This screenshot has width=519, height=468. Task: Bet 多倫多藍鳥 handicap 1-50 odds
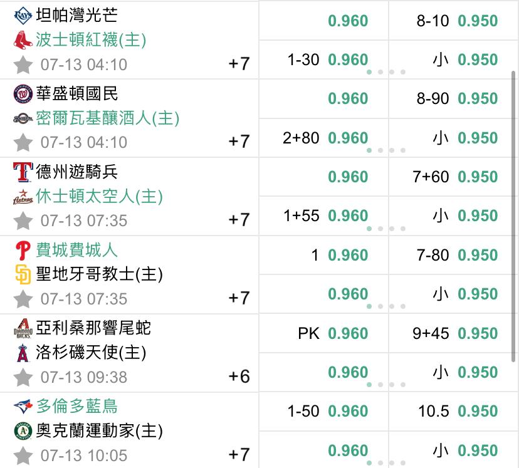click(x=323, y=412)
